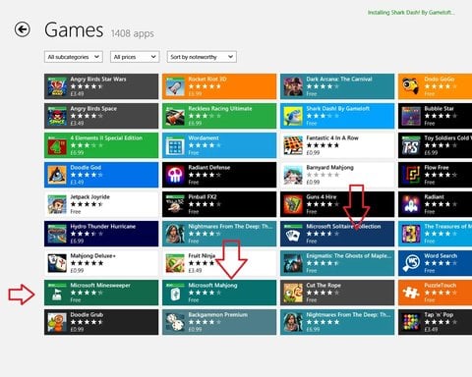Open the Mahjong Deluxe+ icon

pyautogui.click(x=57, y=263)
